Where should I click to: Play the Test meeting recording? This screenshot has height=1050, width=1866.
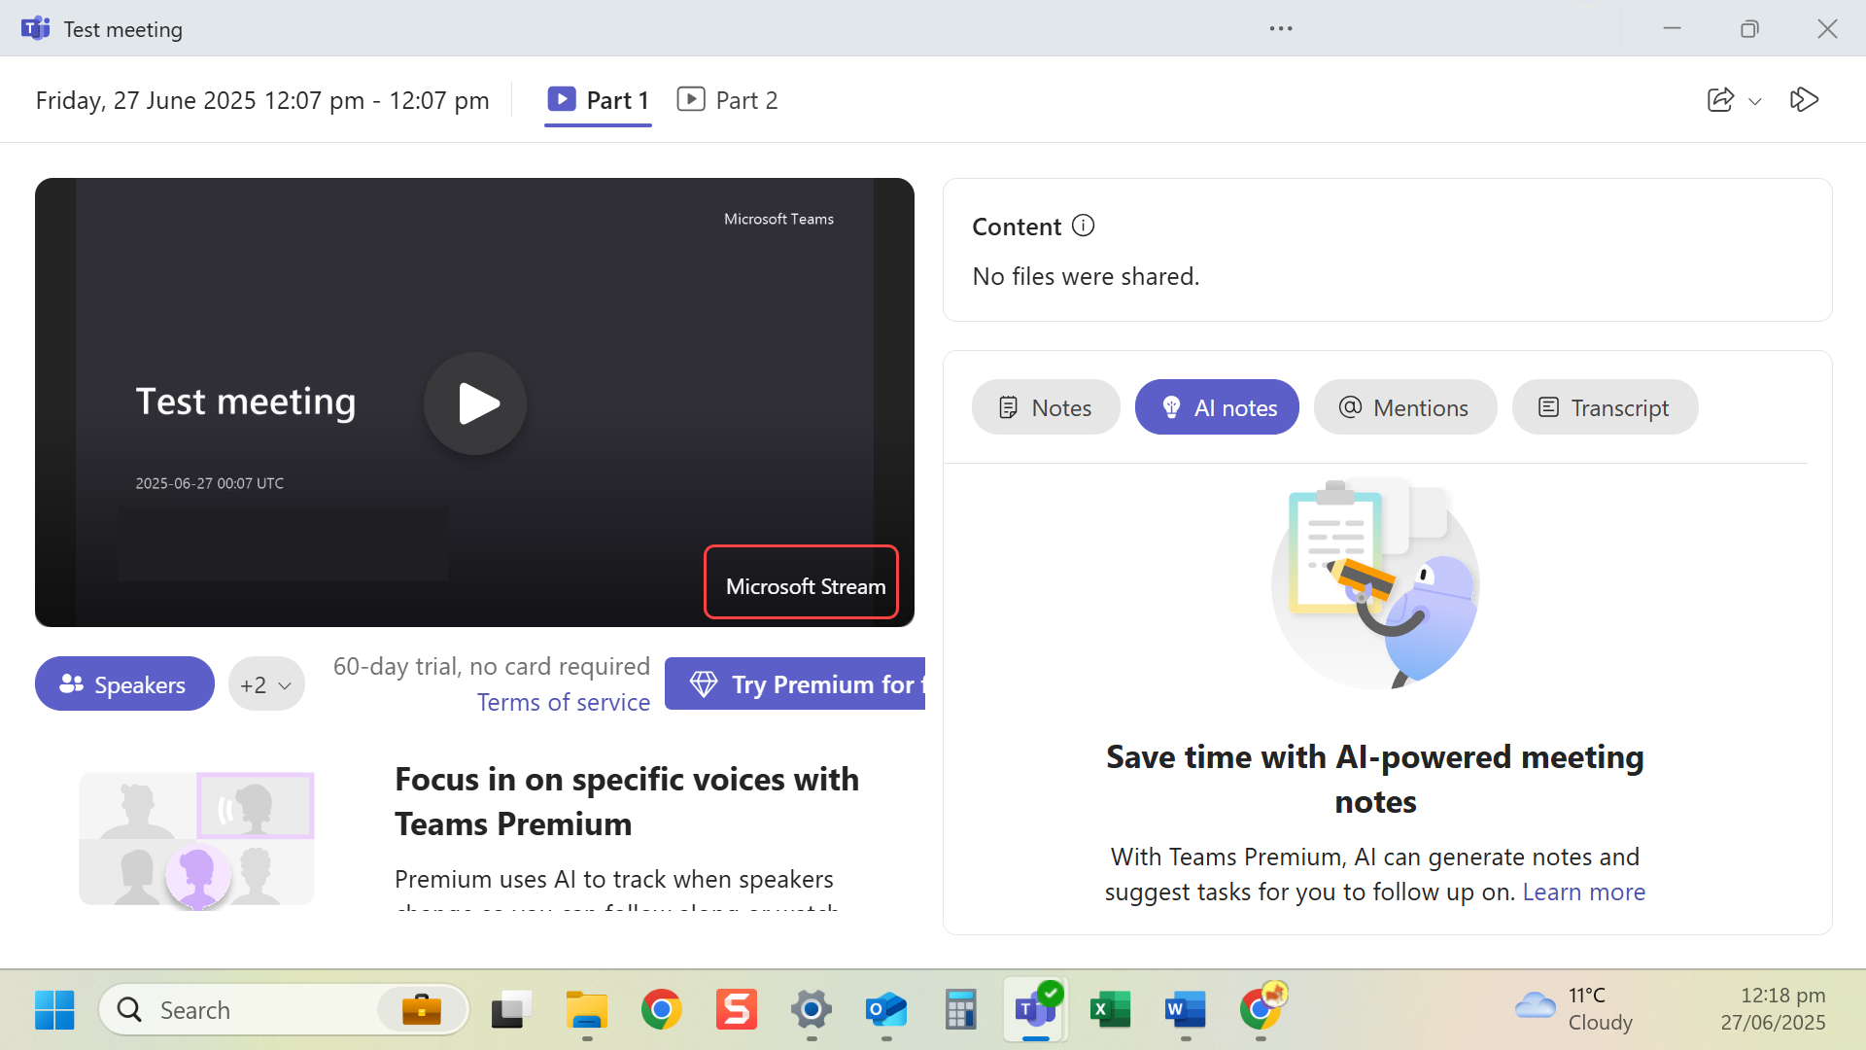tap(475, 403)
